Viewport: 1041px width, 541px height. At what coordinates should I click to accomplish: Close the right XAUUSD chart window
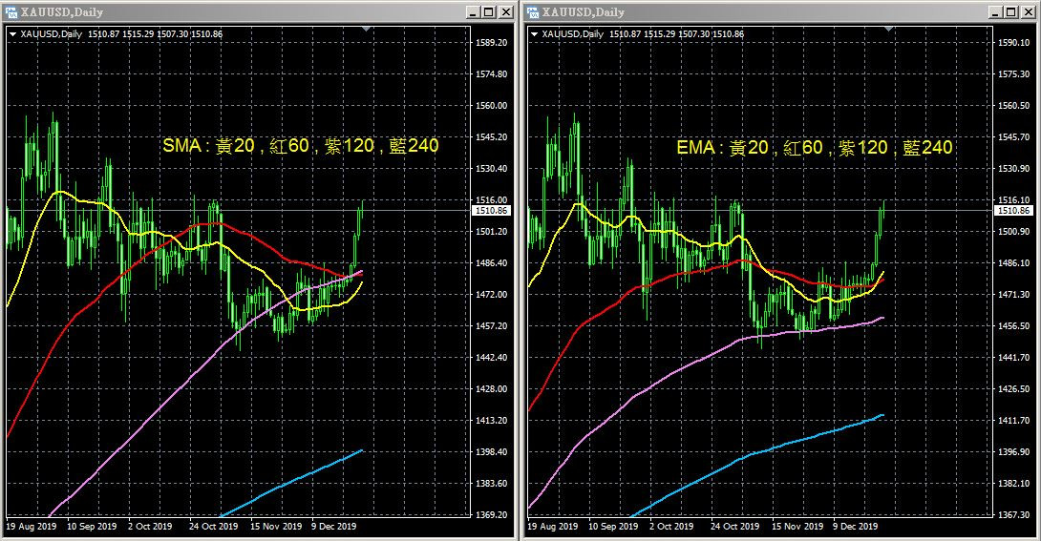(x=1027, y=12)
